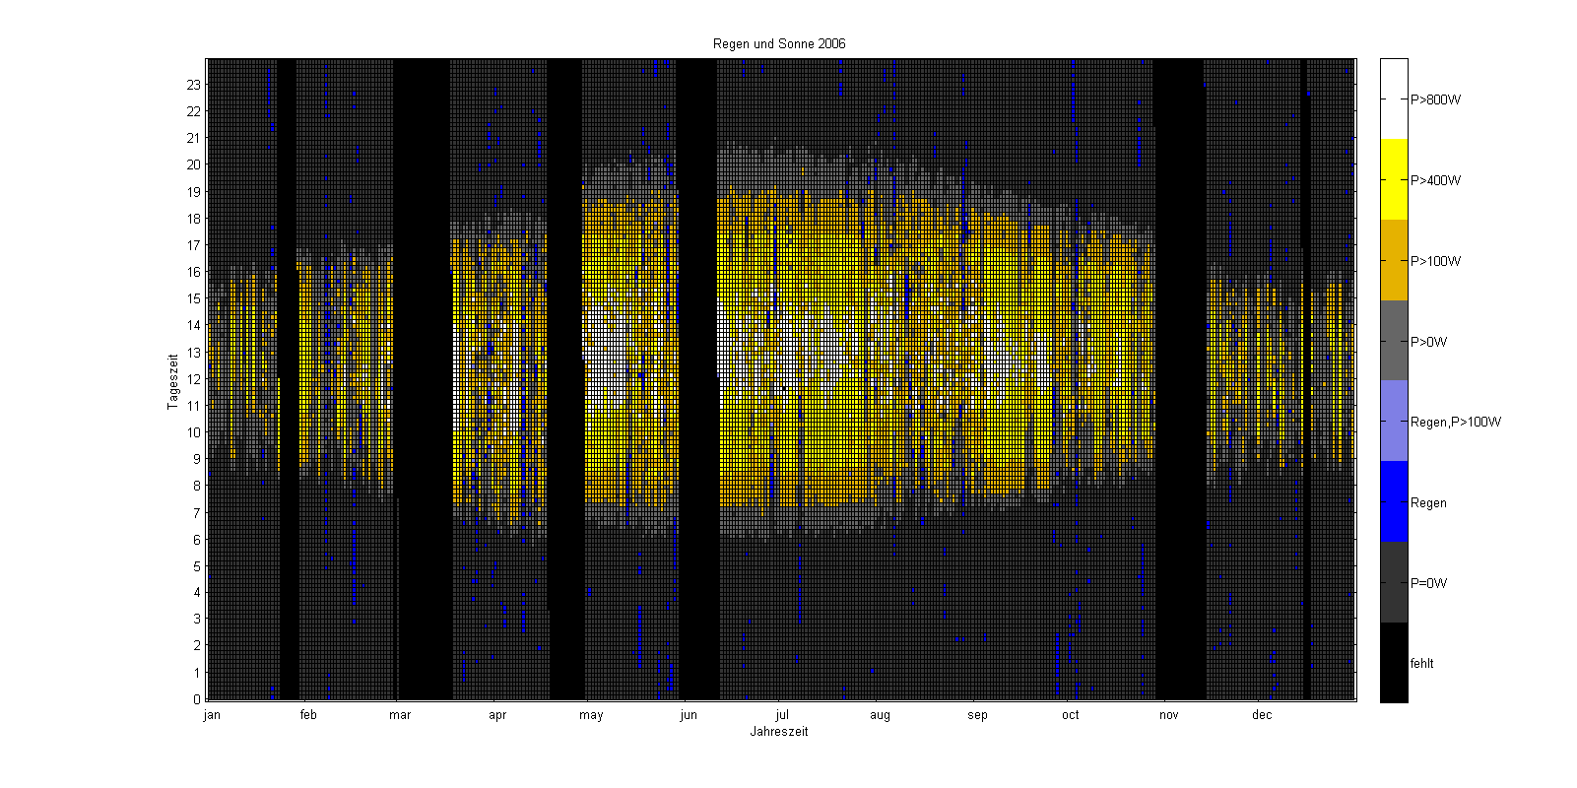Select the dark gray P=0W swatch
This screenshot has height=788, width=1577.
pos(1394,582)
